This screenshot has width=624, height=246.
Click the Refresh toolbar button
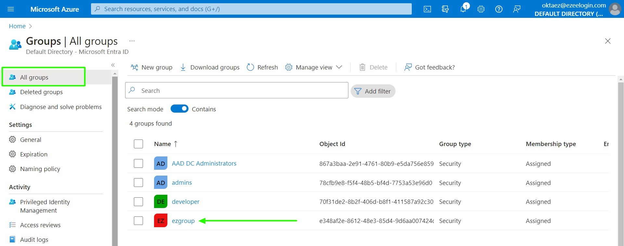click(x=262, y=67)
